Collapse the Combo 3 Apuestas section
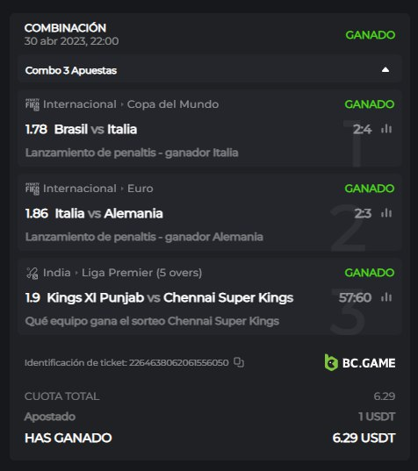This screenshot has height=471, width=418. pos(386,70)
